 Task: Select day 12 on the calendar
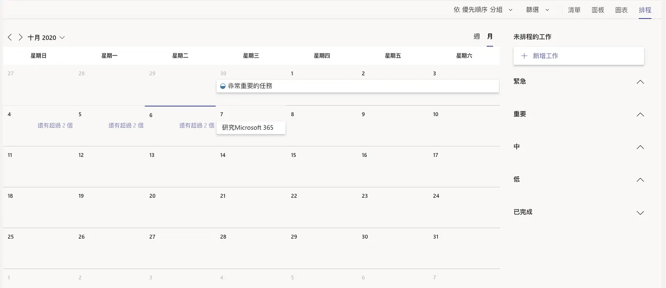point(81,155)
